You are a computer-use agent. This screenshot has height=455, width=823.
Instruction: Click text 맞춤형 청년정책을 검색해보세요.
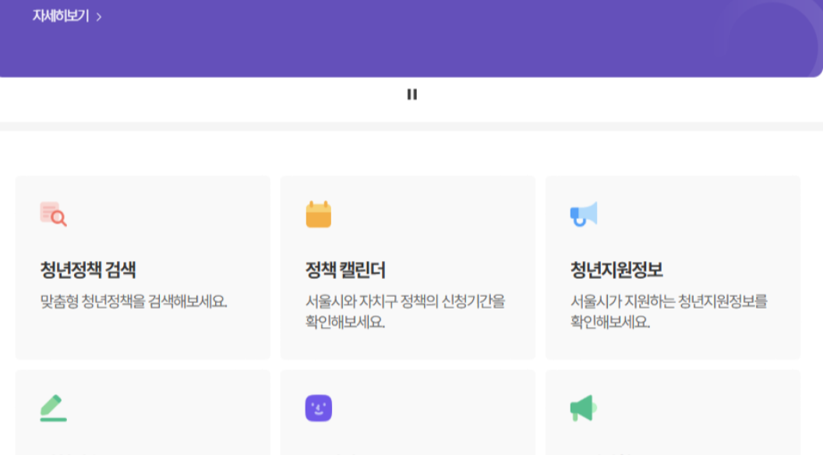pos(134,302)
